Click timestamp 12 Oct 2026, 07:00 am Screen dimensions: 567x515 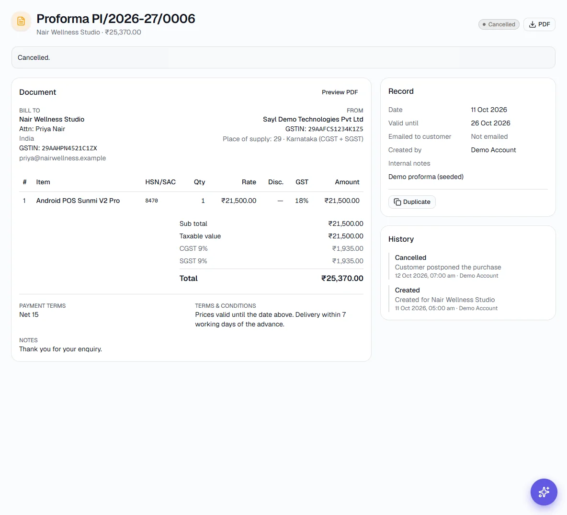click(425, 276)
